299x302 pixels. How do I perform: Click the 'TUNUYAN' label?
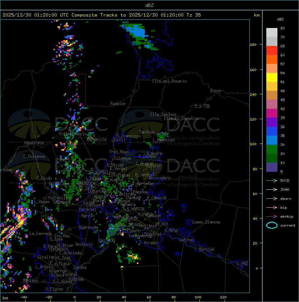76,279
